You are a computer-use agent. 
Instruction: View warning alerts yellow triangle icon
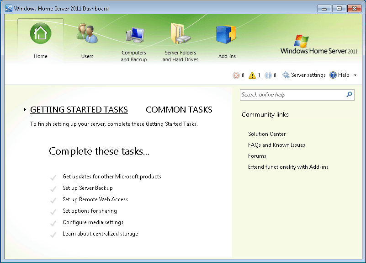click(x=252, y=75)
